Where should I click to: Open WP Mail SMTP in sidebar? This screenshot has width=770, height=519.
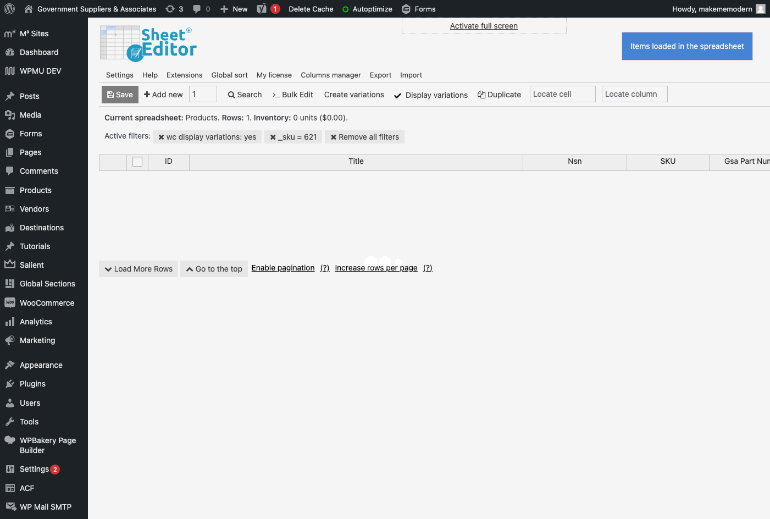tap(46, 507)
